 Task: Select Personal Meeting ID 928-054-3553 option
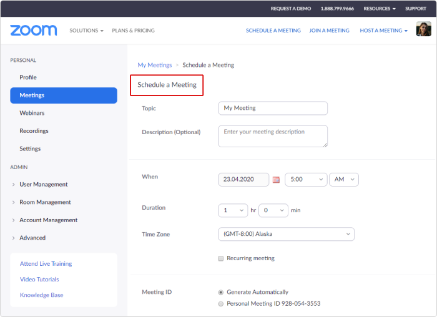[221, 304]
